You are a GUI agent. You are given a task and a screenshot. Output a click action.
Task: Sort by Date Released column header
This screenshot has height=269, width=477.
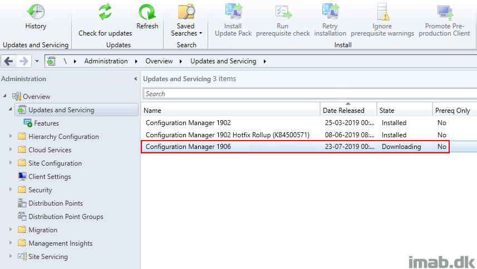point(348,110)
